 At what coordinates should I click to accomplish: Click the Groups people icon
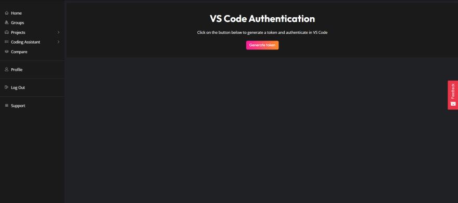coord(7,22)
